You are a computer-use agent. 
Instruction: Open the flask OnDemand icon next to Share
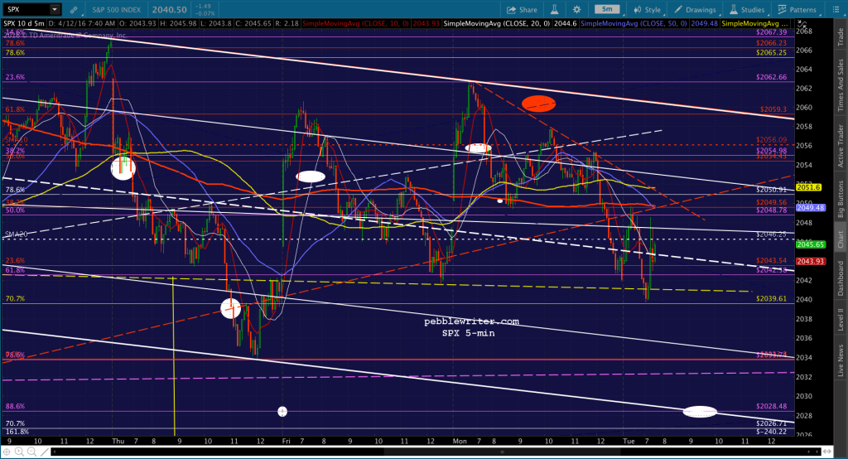click(x=554, y=10)
